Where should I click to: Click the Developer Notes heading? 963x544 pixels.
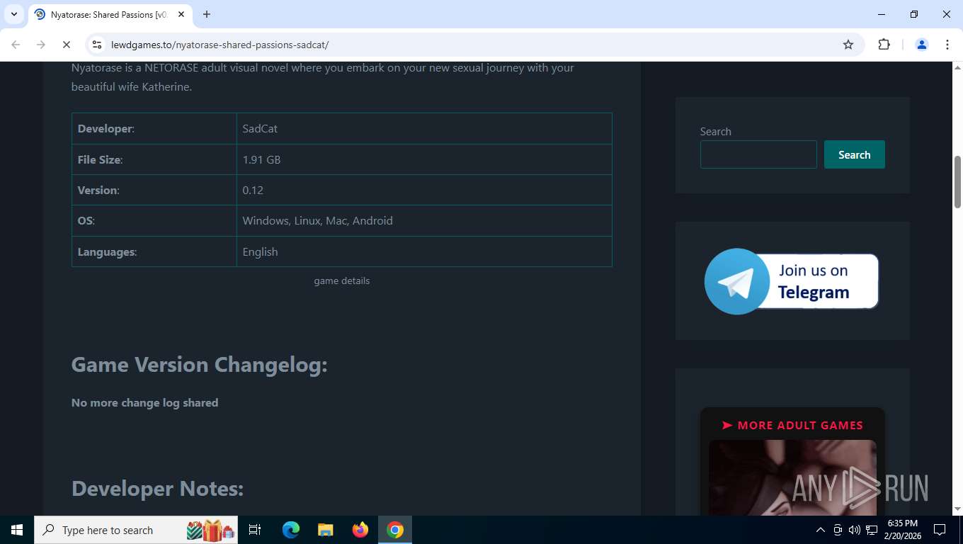point(157,488)
